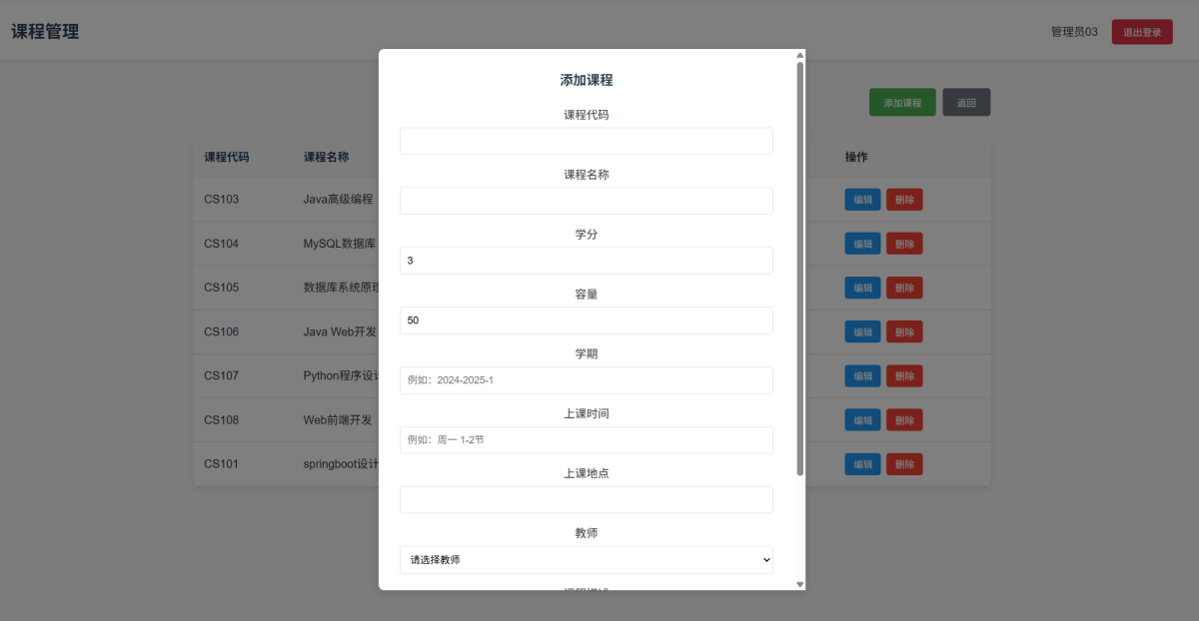The height and width of the screenshot is (621, 1199).
Task: Select the 容量 field showing 50
Action: click(586, 320)
